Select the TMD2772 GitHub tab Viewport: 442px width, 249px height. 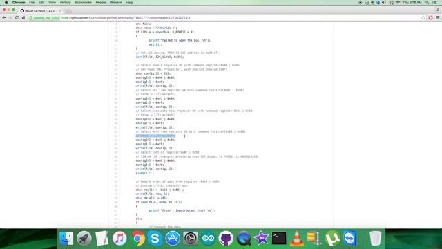pyautogui.click(x=39, y=11)
